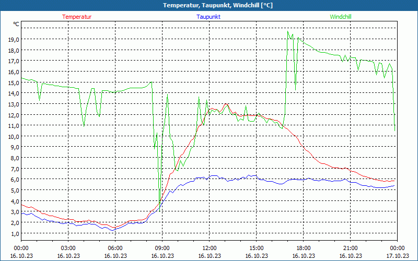This screenshot has width=418, height=261.
Task: Click the chart title 'Temperatur, Taupunkt, Windchill [°C]'
Action: [x=218, y=5]
